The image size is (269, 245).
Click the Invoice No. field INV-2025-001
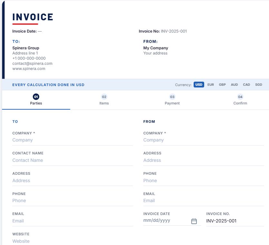click(x=235, y=221)
